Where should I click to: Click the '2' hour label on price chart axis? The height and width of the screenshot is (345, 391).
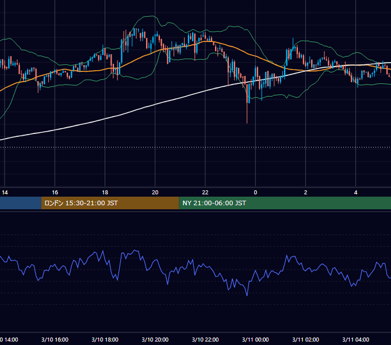305,193
